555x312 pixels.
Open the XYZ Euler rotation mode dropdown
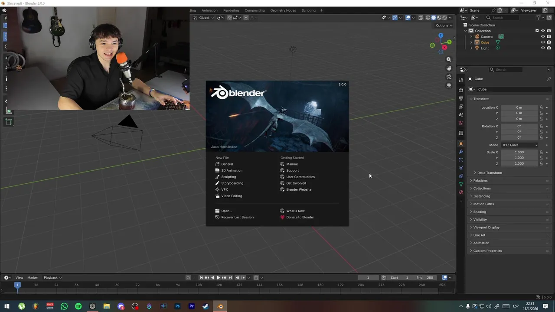519,145
